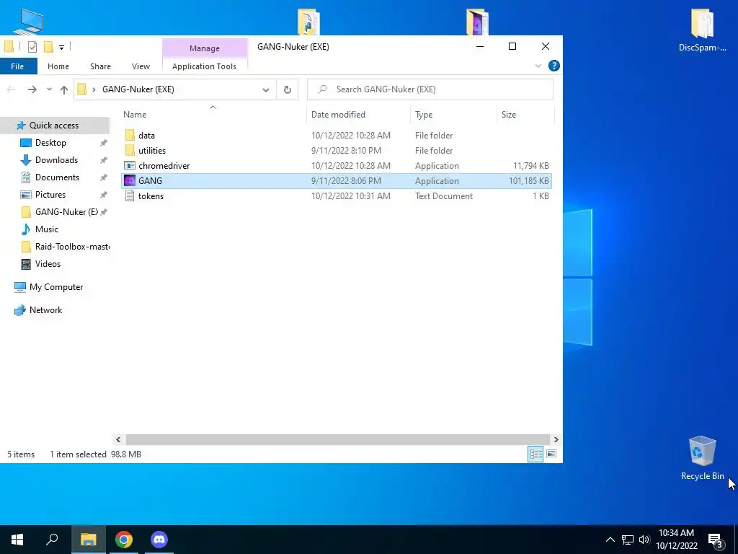738x554 pixels.
Task: Expand the address bar history dropdown
Action: tap(266, 89)
